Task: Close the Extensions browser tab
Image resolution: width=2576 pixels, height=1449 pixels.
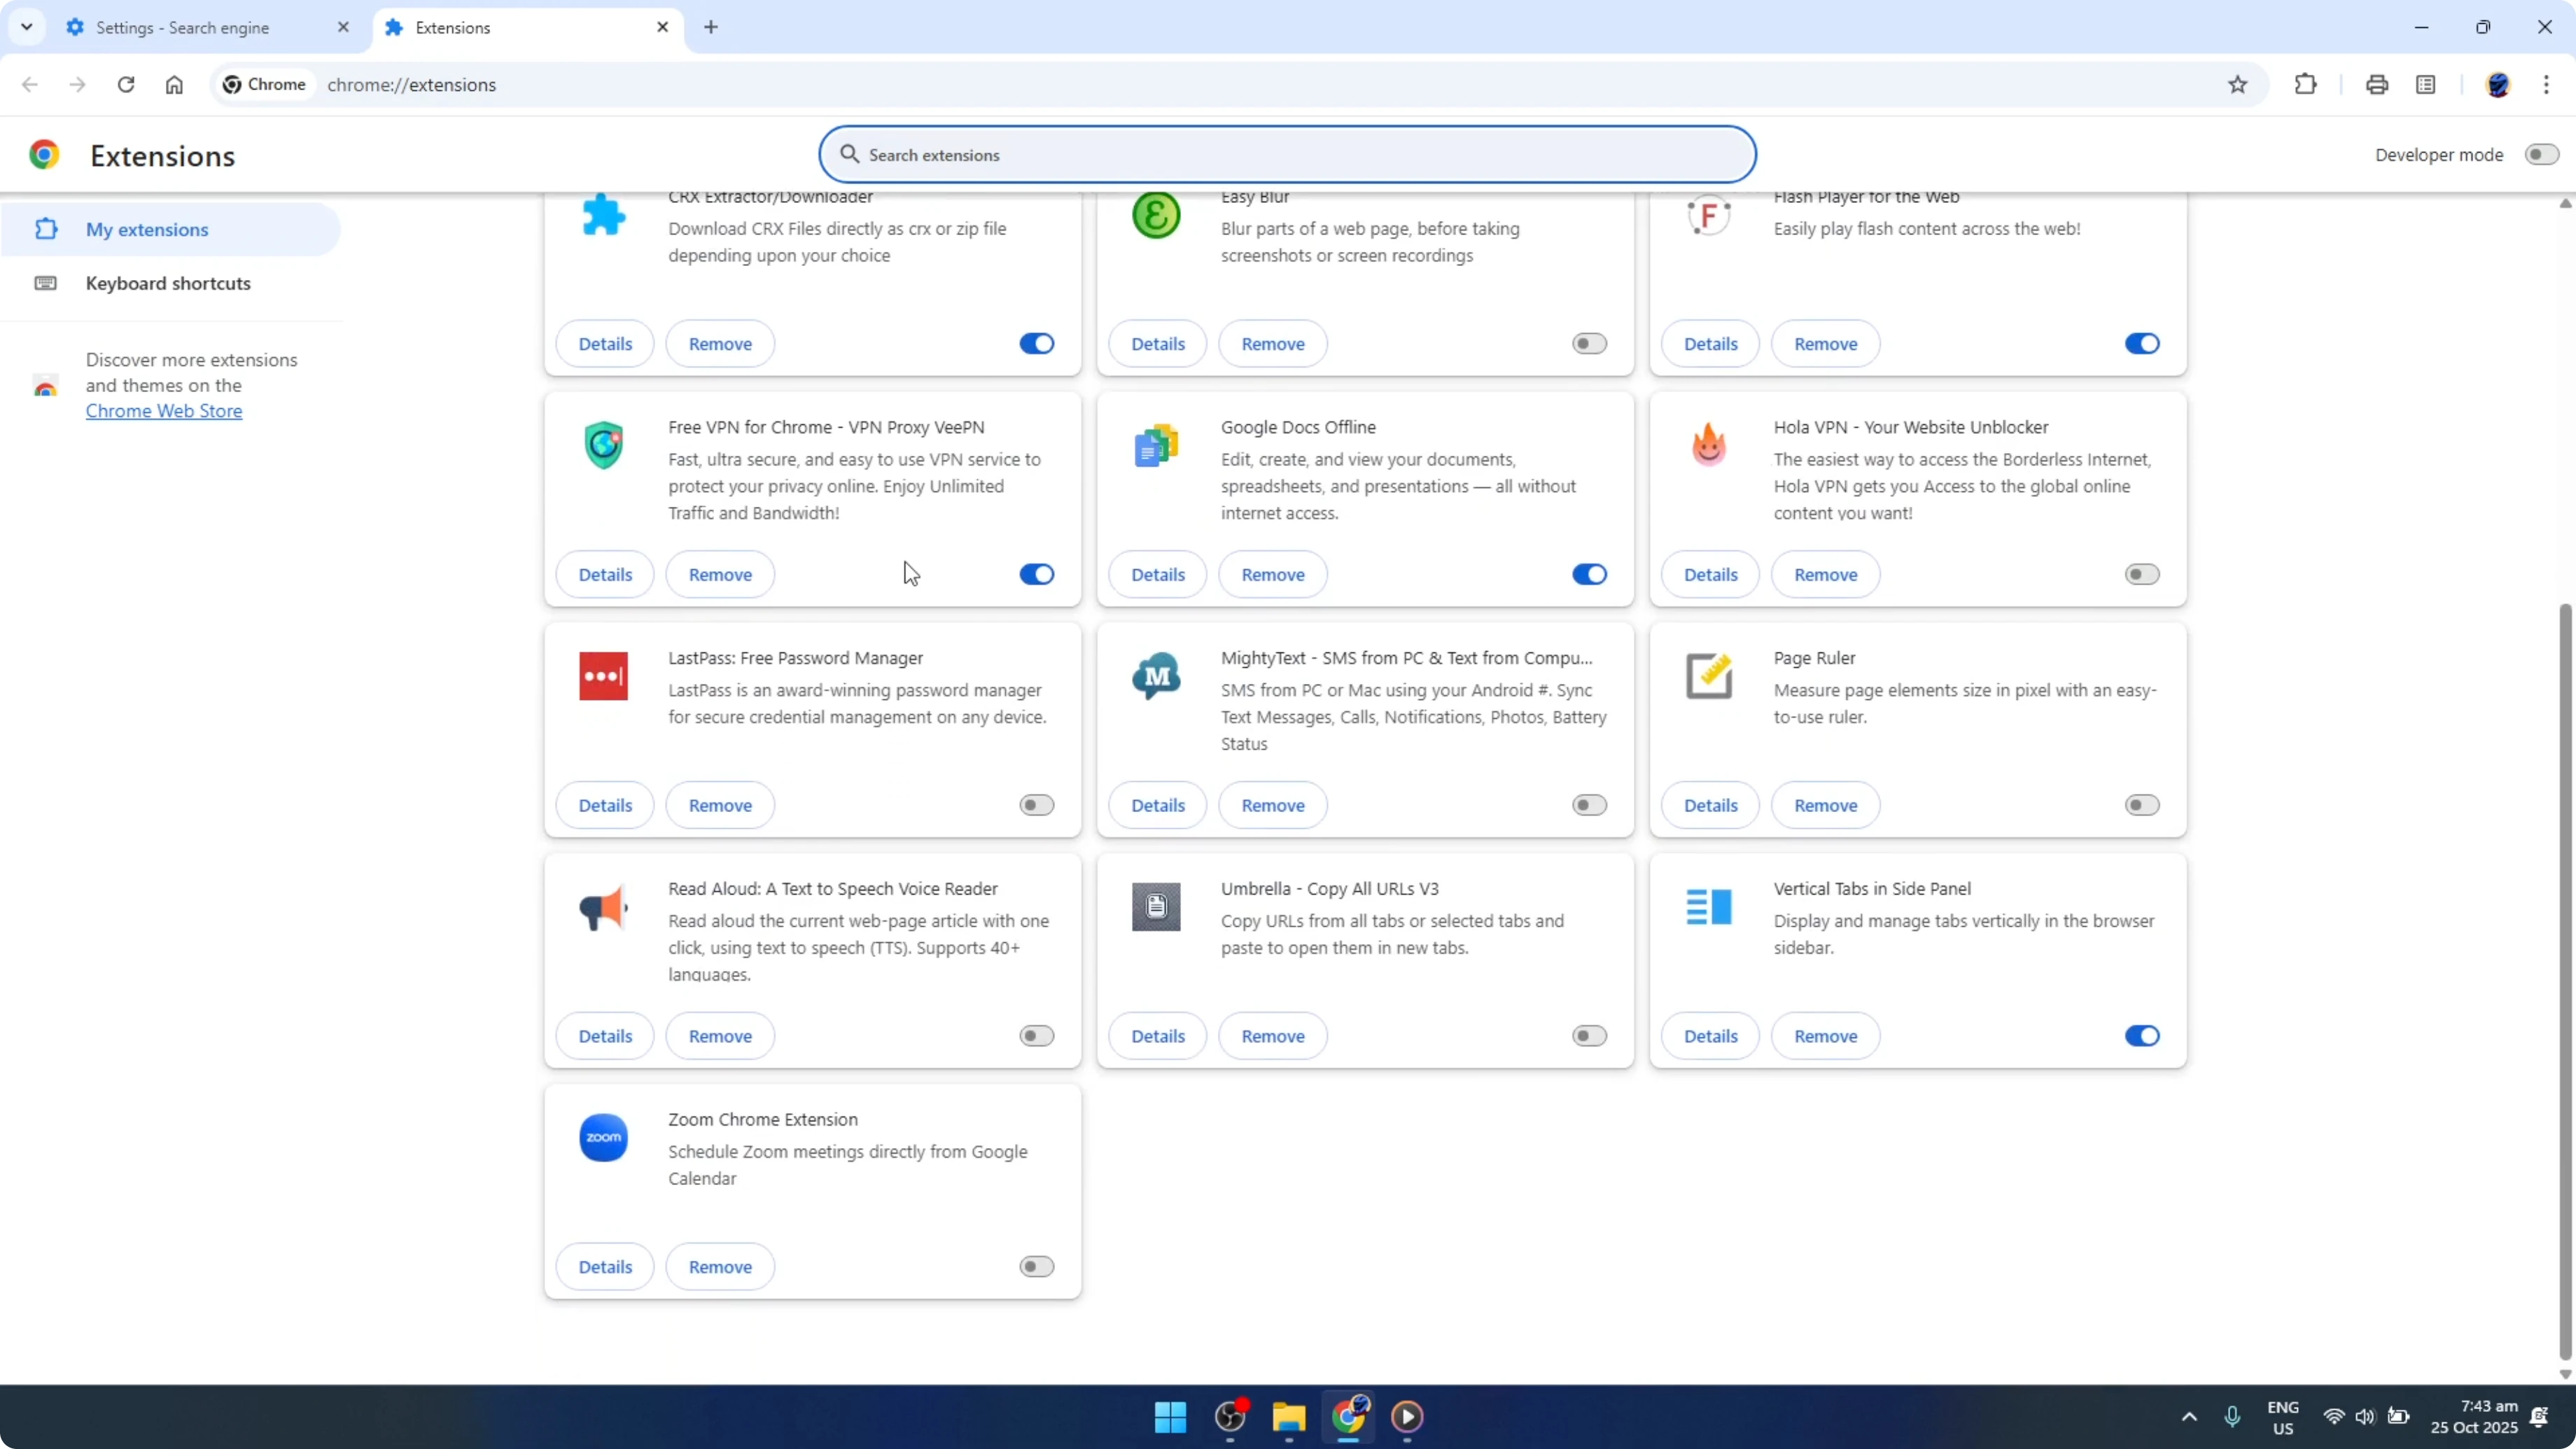Action: [663, 27]
